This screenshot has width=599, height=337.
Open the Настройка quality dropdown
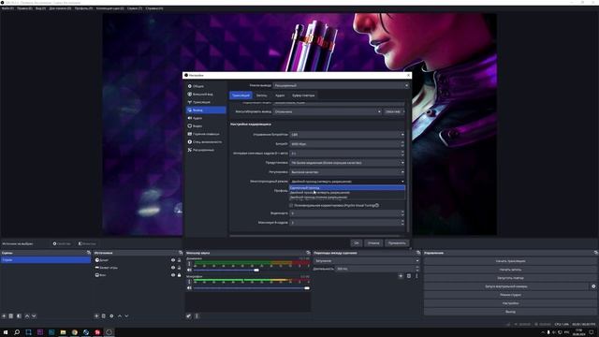coord(347,172)
